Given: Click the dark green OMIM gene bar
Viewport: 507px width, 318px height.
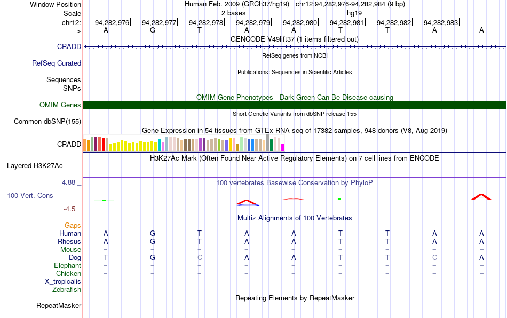Looking at the screenshot, I should (x=295, y=105).
